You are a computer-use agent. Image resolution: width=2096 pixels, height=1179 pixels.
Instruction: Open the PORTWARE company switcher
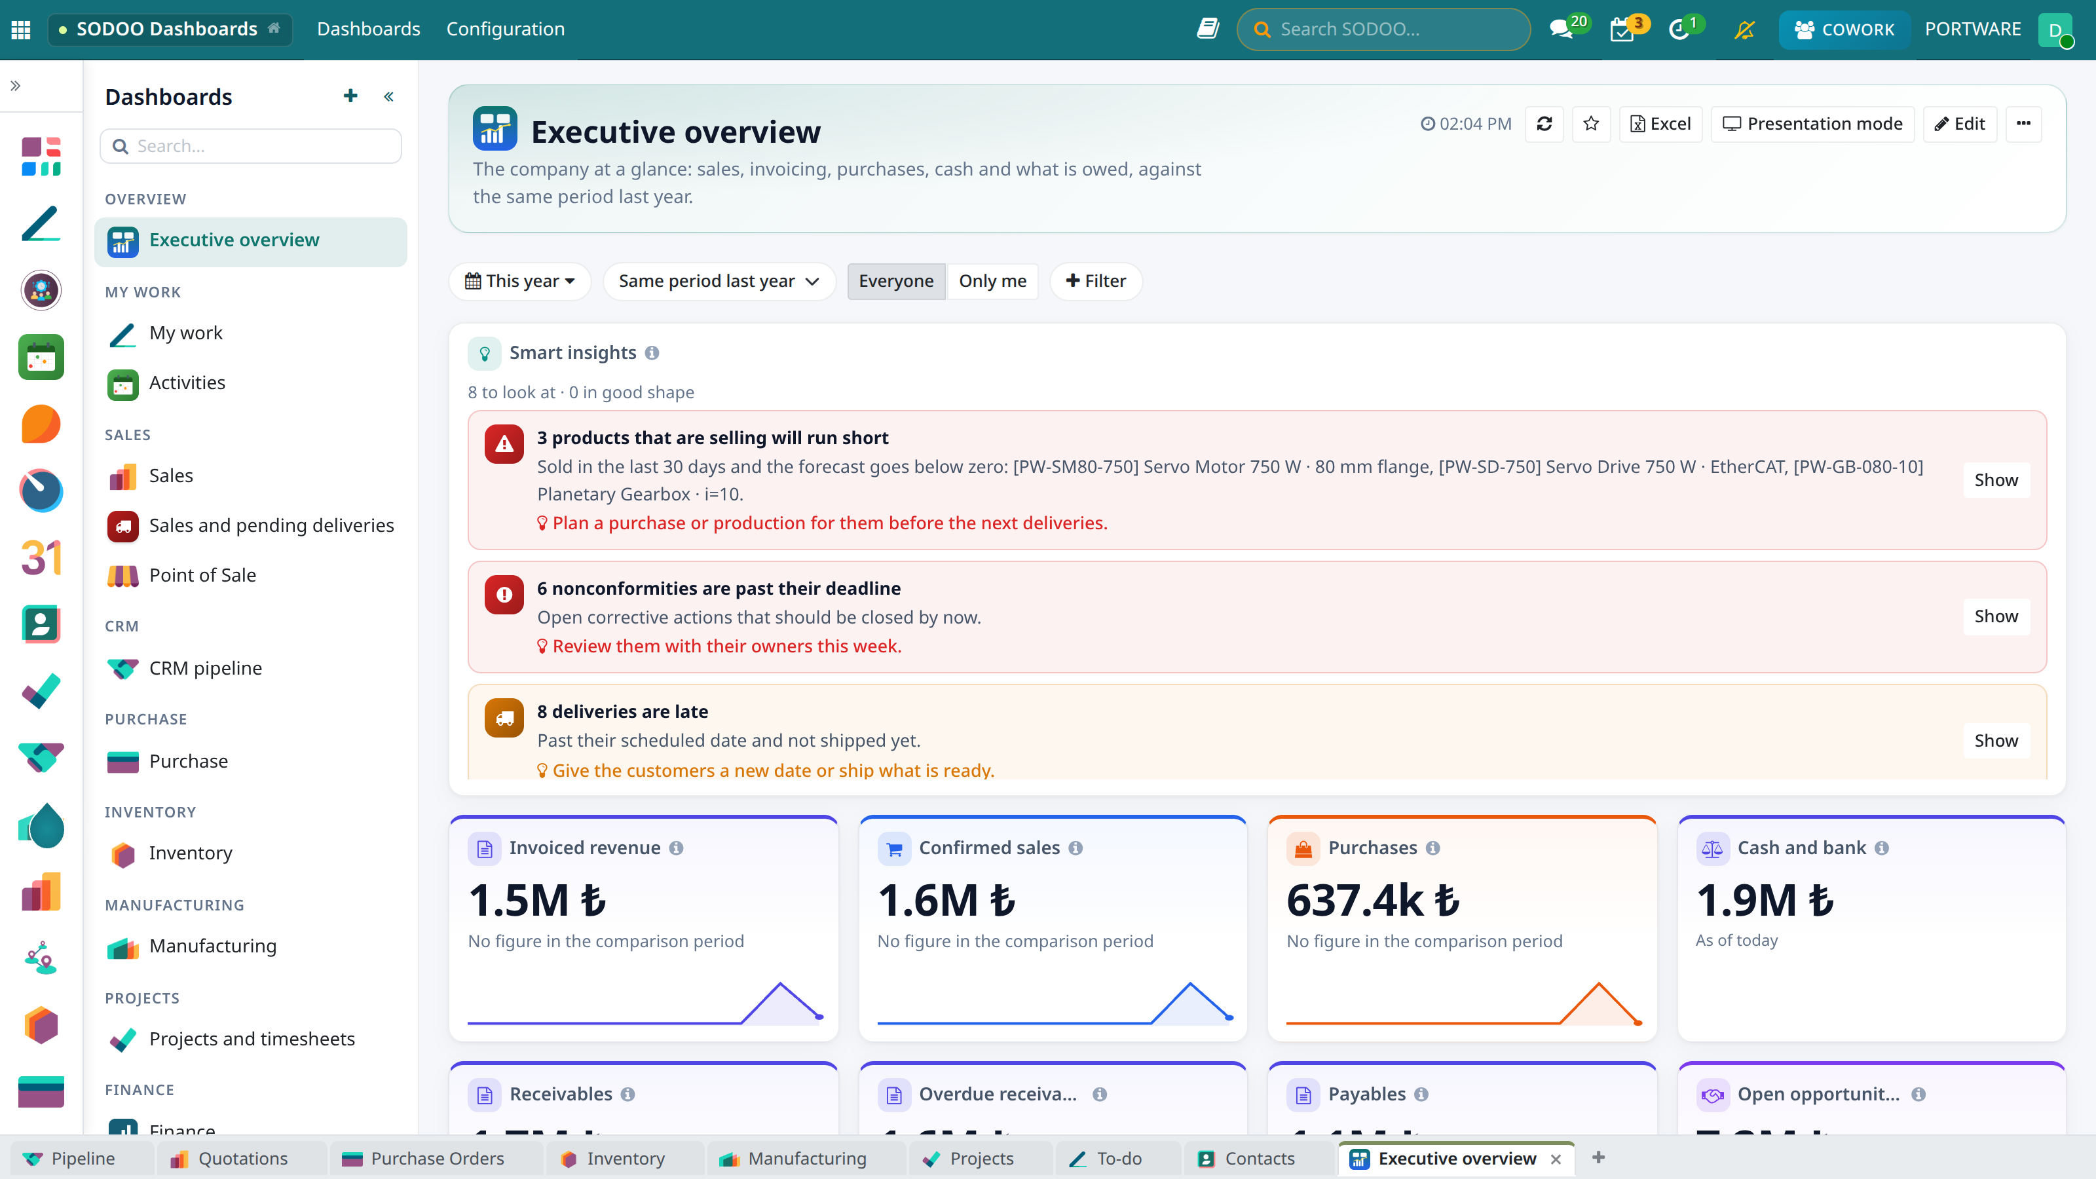click(x=1972, y=29)
